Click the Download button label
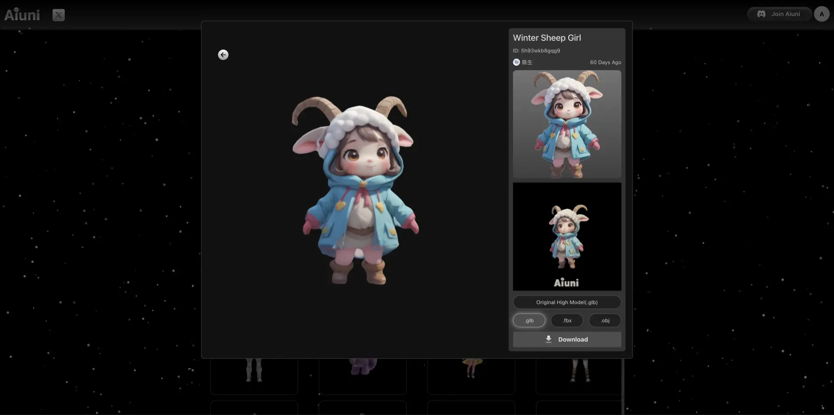Screen dimensions: 834x415 pos(573,340)
